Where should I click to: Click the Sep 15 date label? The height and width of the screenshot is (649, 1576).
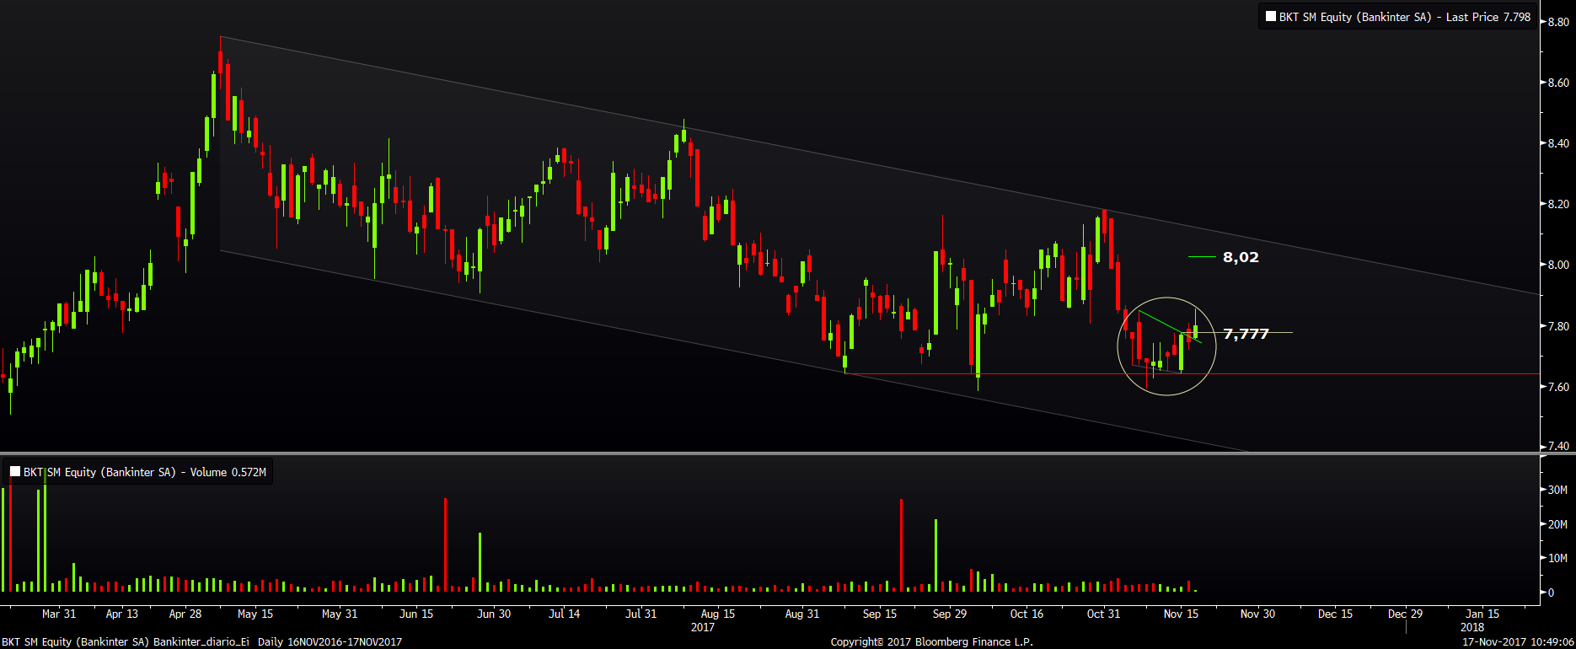click(880, 614)
